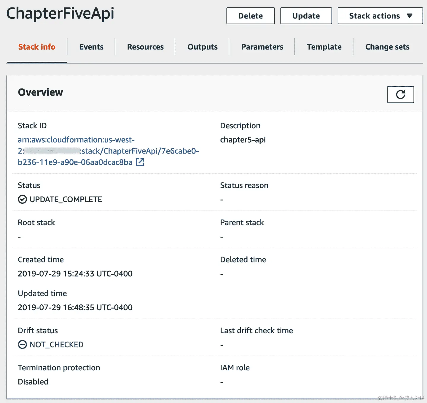Click the Created time label
The height and width of the screenshot is (403, 427).
tap(41, 260)
